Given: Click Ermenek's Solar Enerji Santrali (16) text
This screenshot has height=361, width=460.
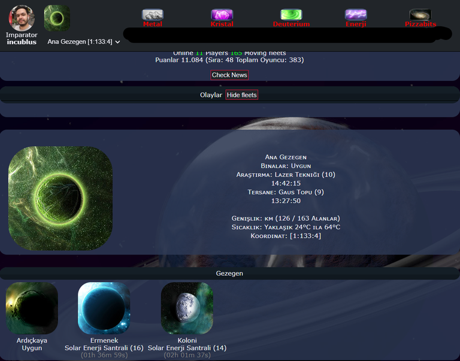Looking at the screenshot, I should tap(104, 348).
